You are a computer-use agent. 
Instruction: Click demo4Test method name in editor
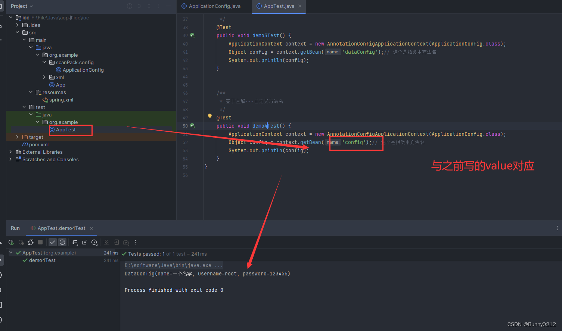coord(266,126)
